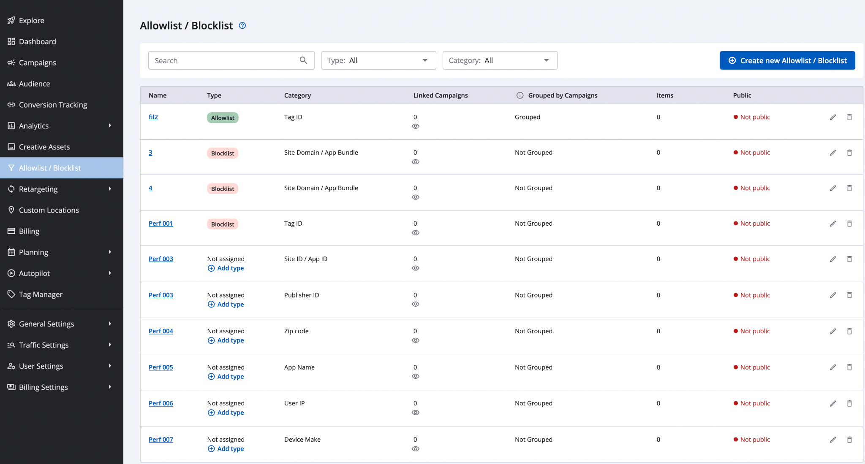Edit the Perf 007 list entry
Screen dimensions: 865x464
pos(833,440)
